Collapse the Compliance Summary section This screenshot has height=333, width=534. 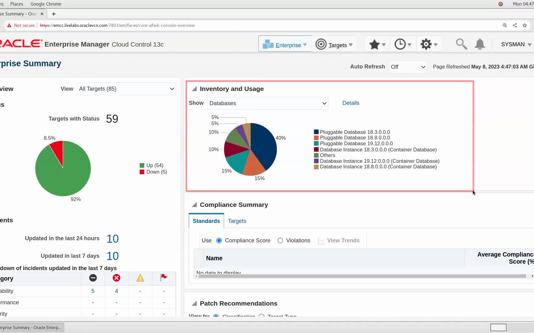coord(194,205)
